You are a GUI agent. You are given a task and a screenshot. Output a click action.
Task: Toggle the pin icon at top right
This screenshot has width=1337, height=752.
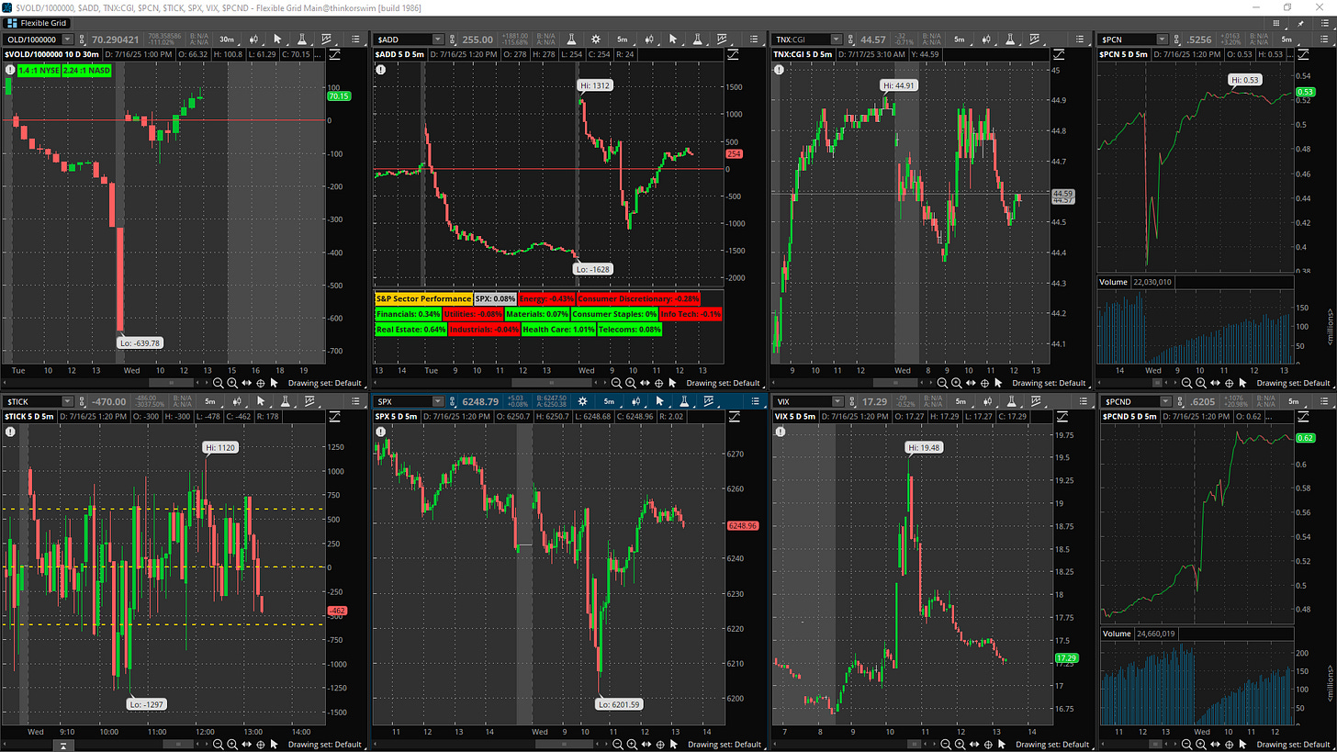point(1300,21)
